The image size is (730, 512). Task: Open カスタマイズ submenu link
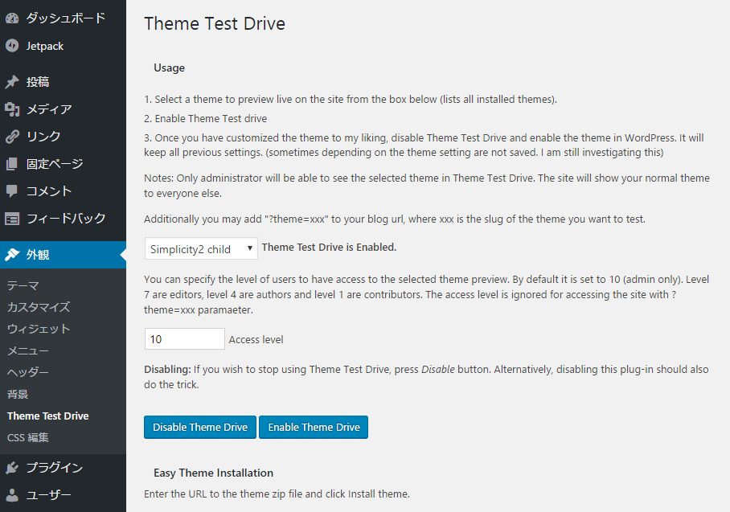coord(39,307)
